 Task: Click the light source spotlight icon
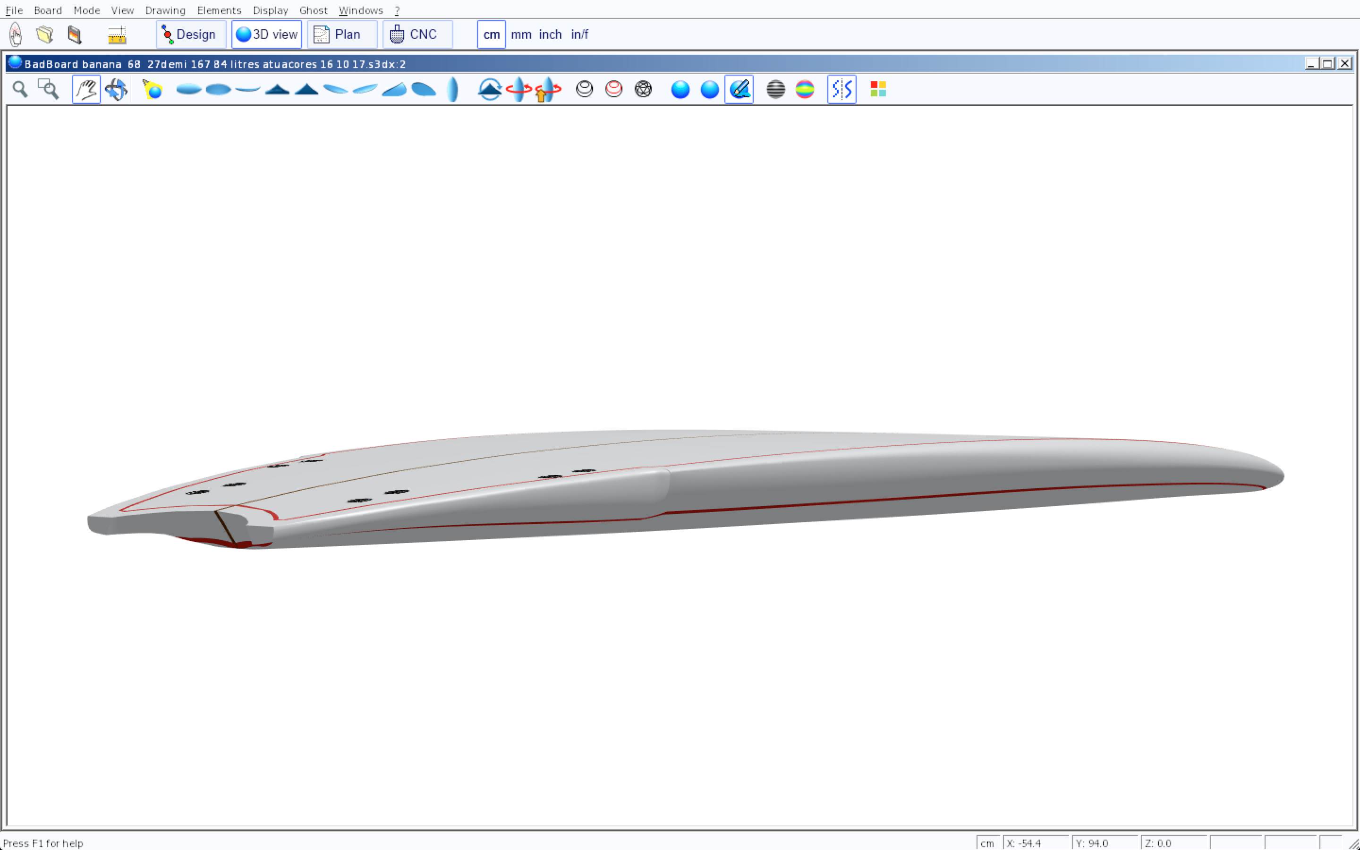point(153,89)
